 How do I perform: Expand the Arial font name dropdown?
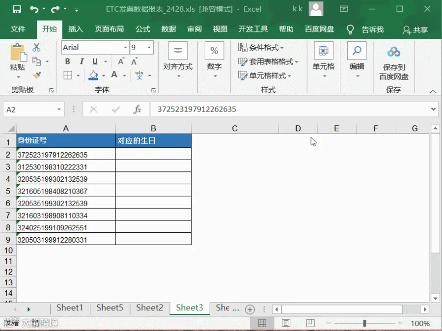click(x=125, y=47)
